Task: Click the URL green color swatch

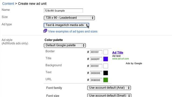Action: click(x=106, y=80)
